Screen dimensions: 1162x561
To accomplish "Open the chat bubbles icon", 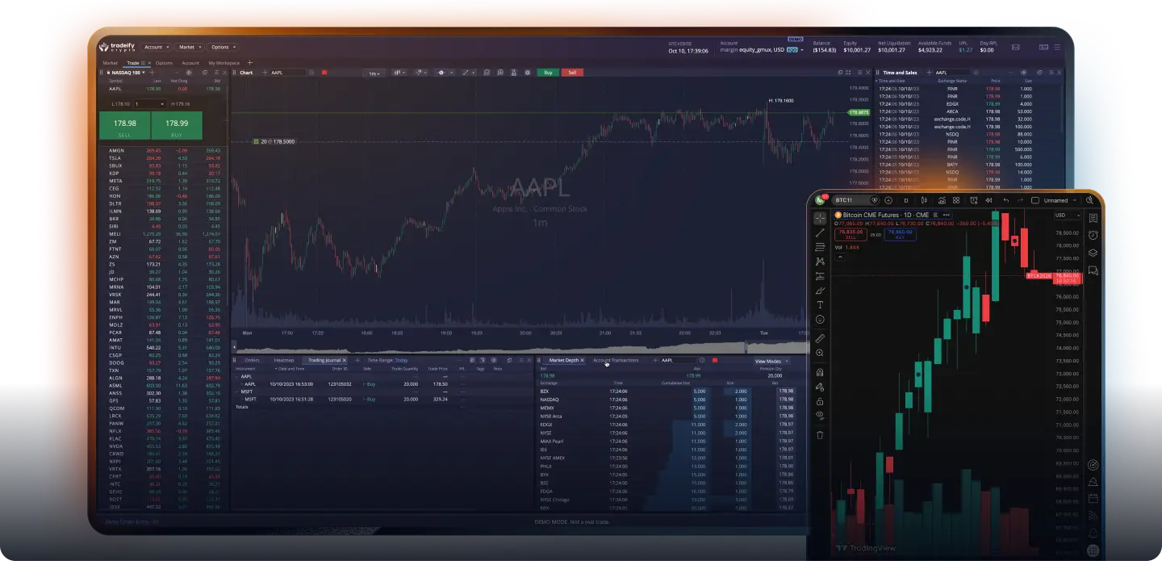I will 1093,270.
